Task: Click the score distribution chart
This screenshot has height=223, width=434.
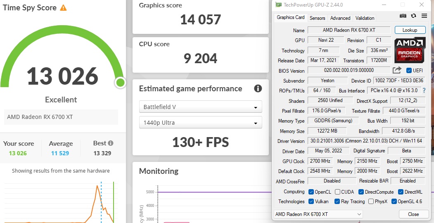Action: click(61, 202)
